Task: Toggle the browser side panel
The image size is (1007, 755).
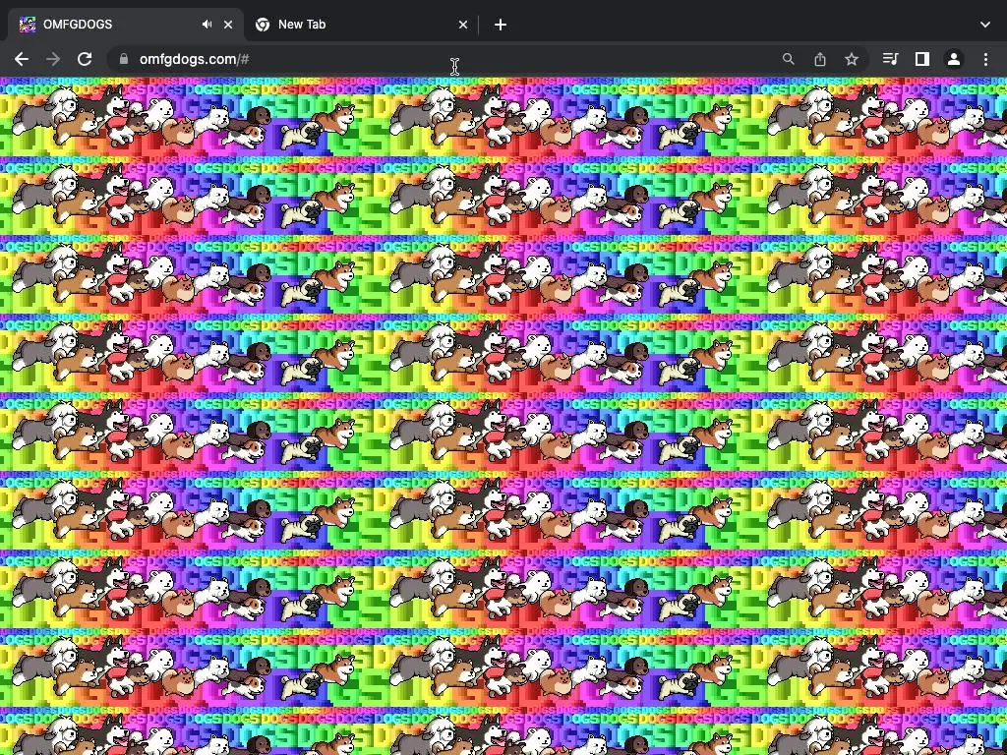Action: pyautogui.click(x=922, y=59)
